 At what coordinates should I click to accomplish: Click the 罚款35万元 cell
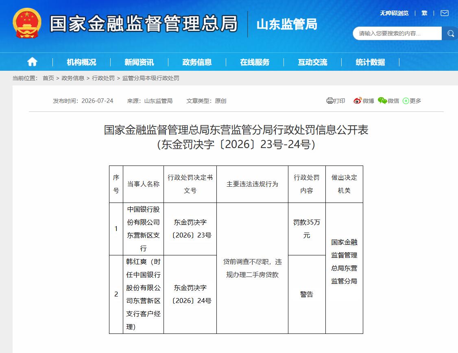pos(307,229)
